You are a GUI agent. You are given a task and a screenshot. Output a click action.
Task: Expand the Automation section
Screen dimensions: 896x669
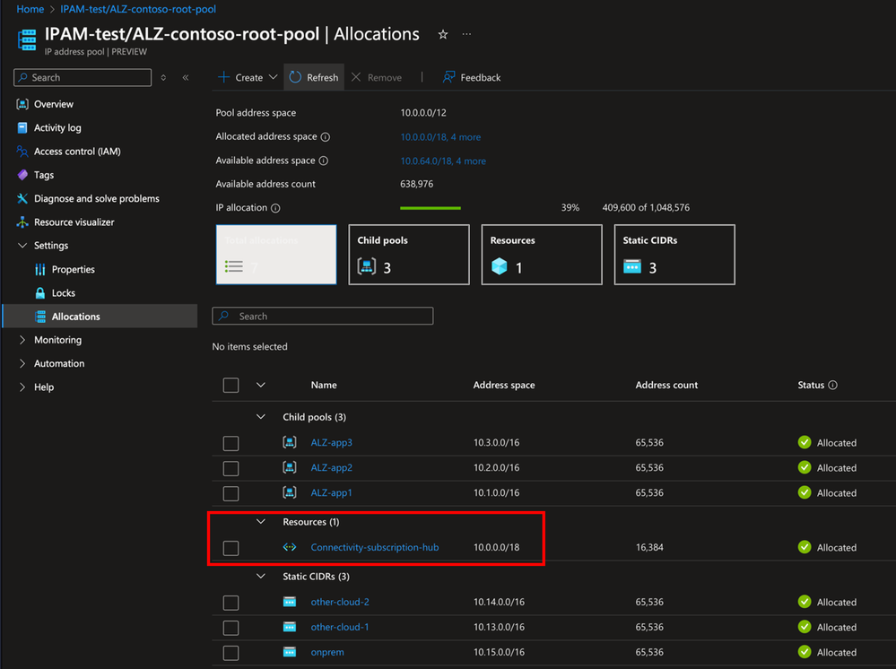coord(22,363)
